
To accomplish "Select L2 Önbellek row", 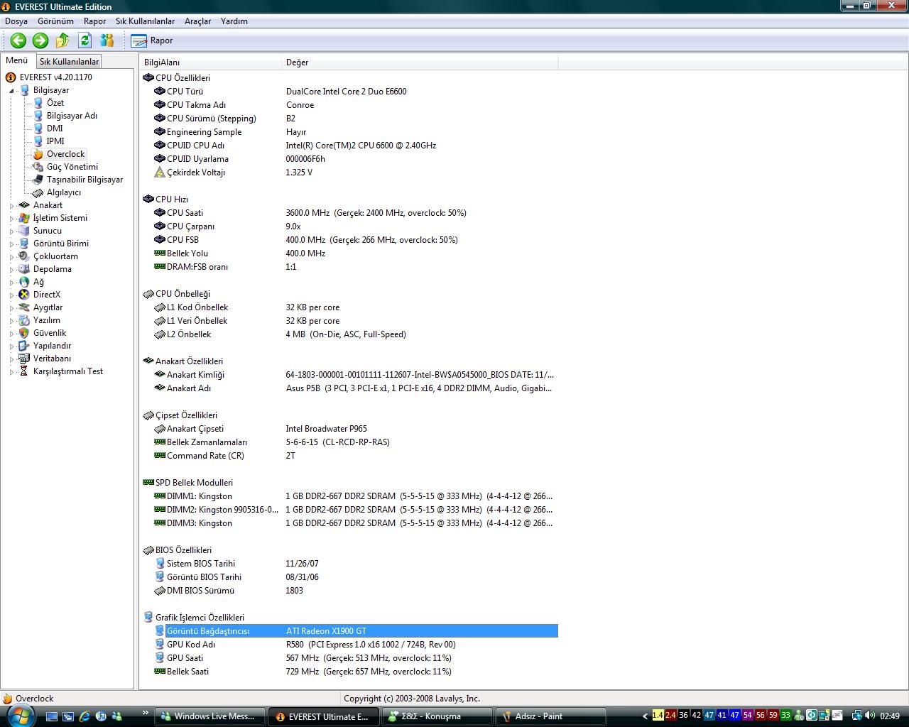I will pyautogui.click(x=350, y=334).
